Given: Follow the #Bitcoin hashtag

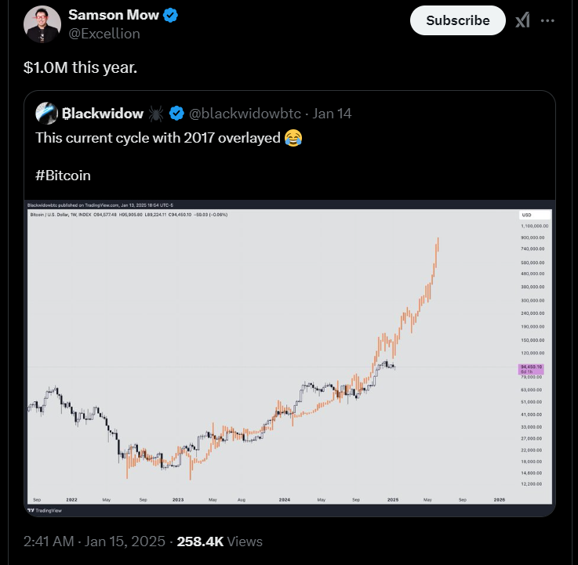Looking at the screenshot, I should (64, 174).
